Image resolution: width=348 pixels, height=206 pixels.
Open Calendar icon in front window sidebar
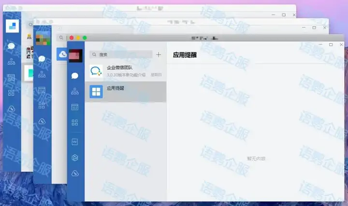75,107
